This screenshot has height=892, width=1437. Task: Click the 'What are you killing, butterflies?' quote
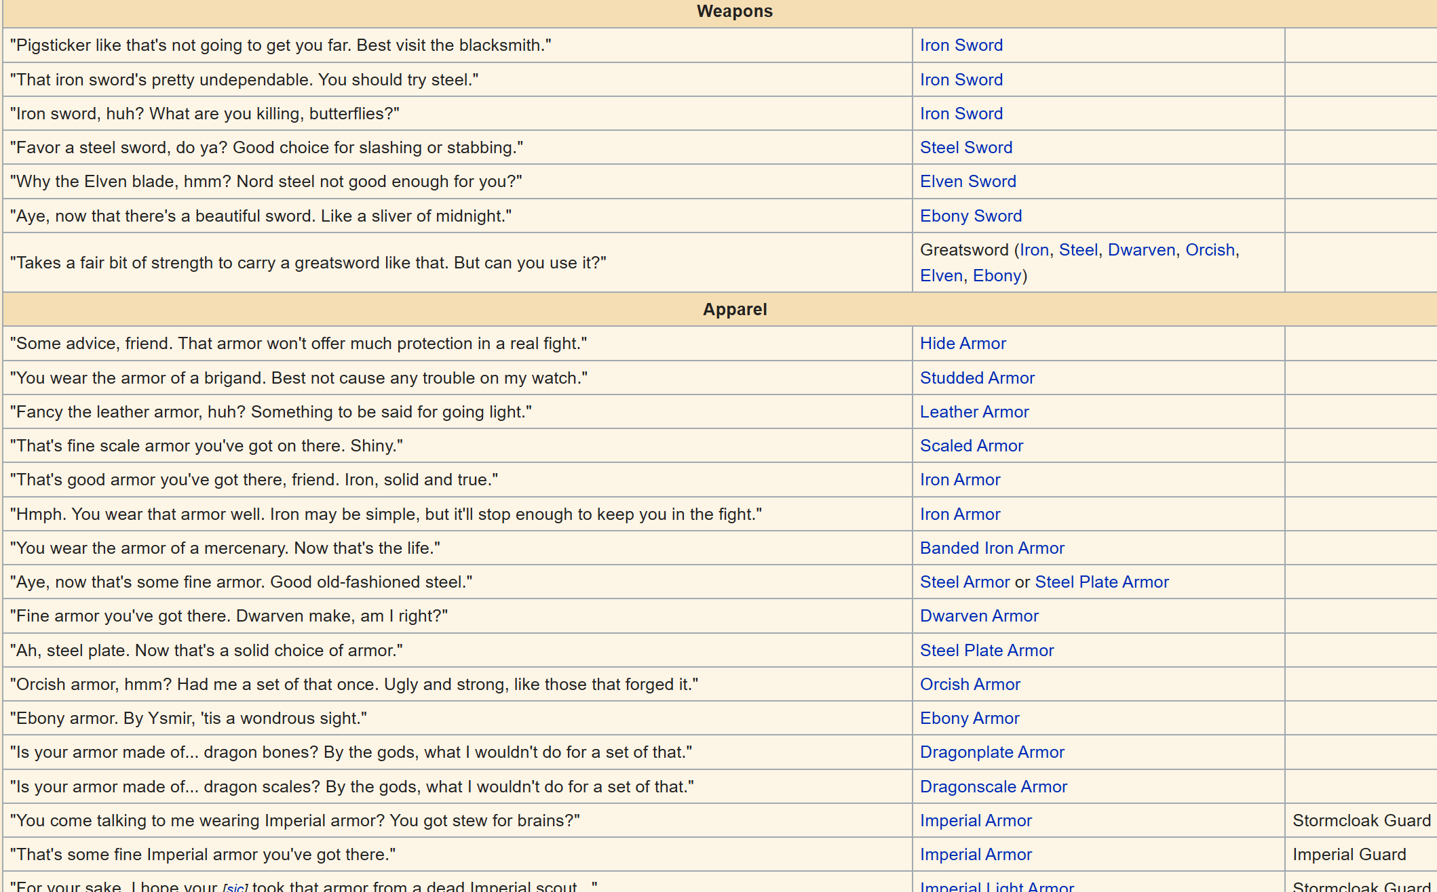[x=205, y=114]
